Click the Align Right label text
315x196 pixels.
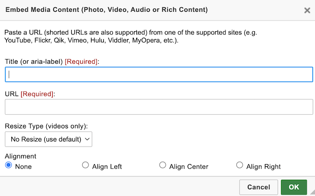263,167
